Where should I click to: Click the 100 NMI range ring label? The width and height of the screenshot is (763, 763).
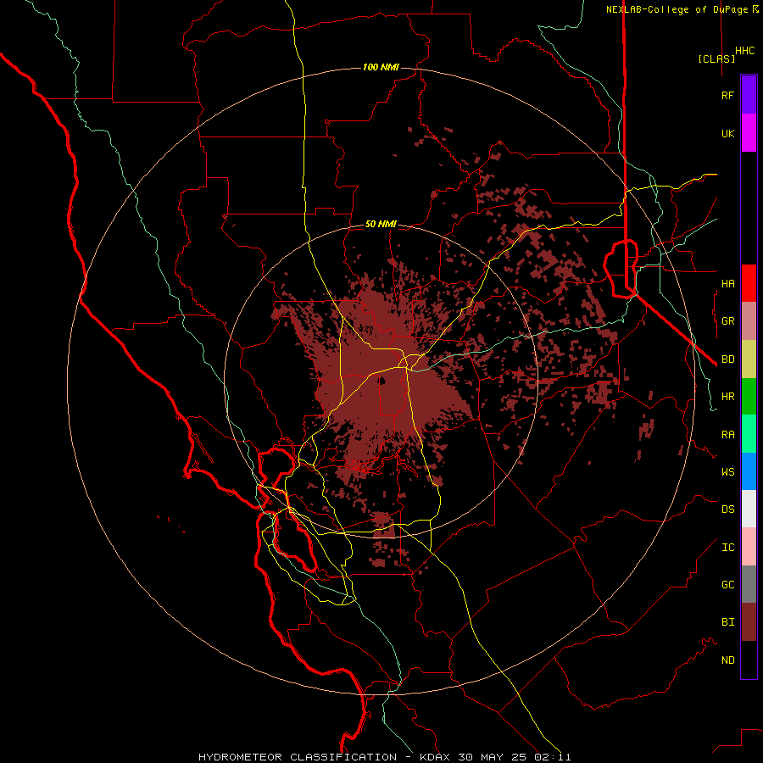[381, 67]
